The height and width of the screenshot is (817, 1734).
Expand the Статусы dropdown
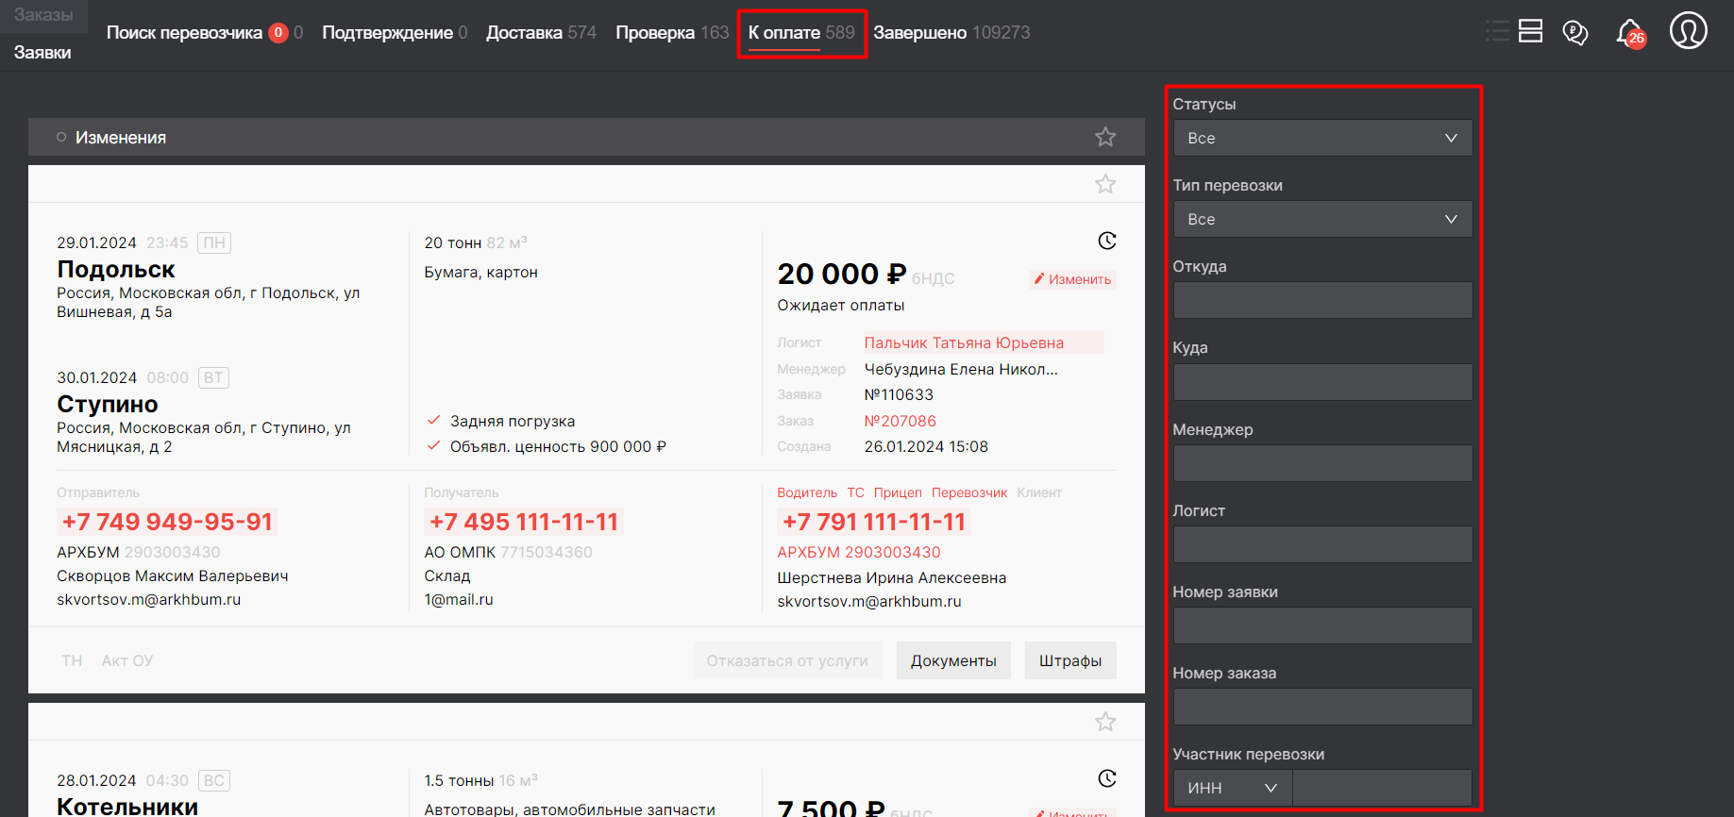click(x=1322, y=138)
